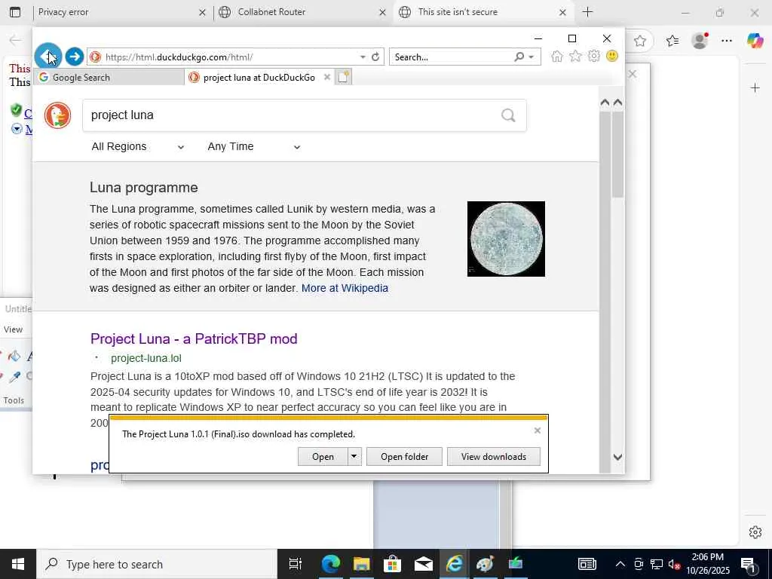This screenshot has height=579, width=772.
Task: Open Paint from taskbar
Action: tap(485, 564)
